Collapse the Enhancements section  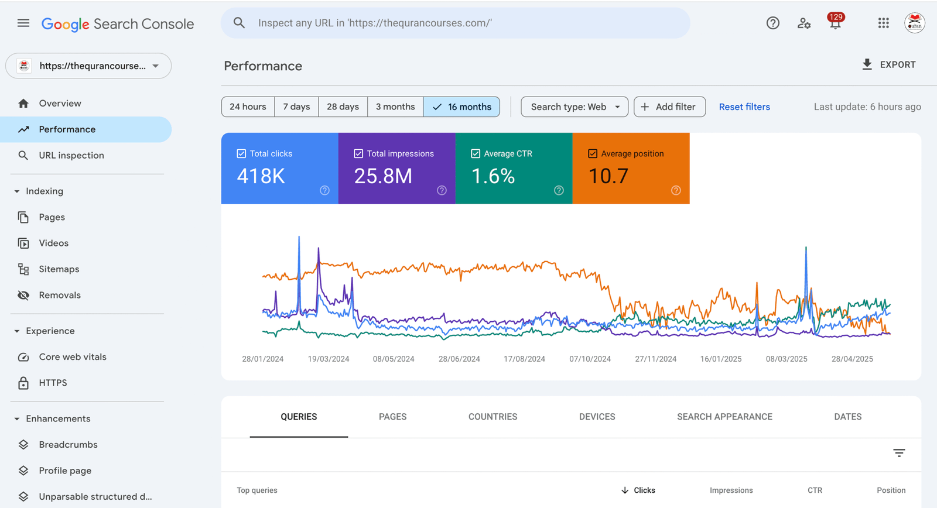click(x=17, y=419)
